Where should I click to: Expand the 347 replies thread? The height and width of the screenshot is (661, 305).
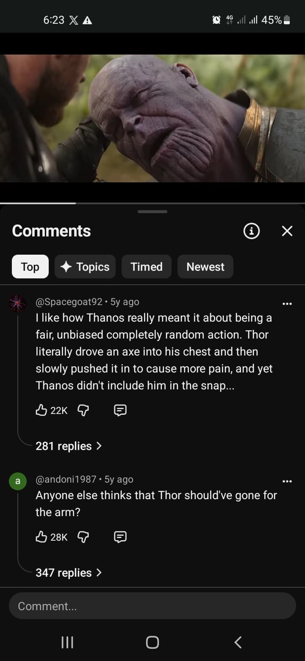click(x=69, y=572)
